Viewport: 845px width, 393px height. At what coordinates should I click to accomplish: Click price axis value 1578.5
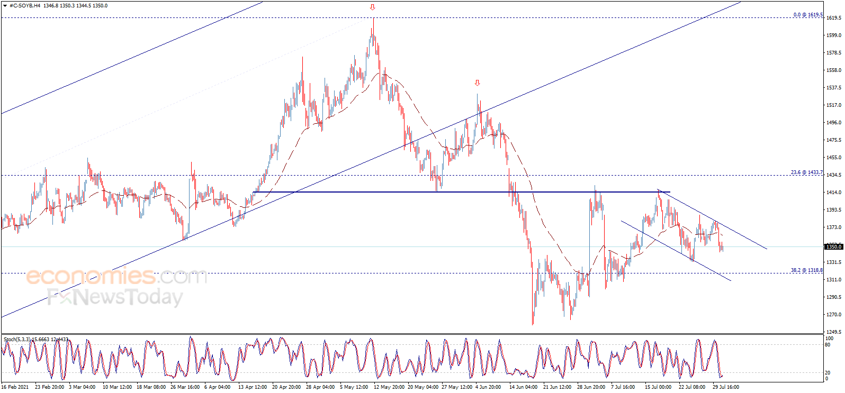pos(833,53)
